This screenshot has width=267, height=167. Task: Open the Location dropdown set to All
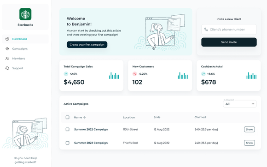pyautogui.click(x=240, y=104)
